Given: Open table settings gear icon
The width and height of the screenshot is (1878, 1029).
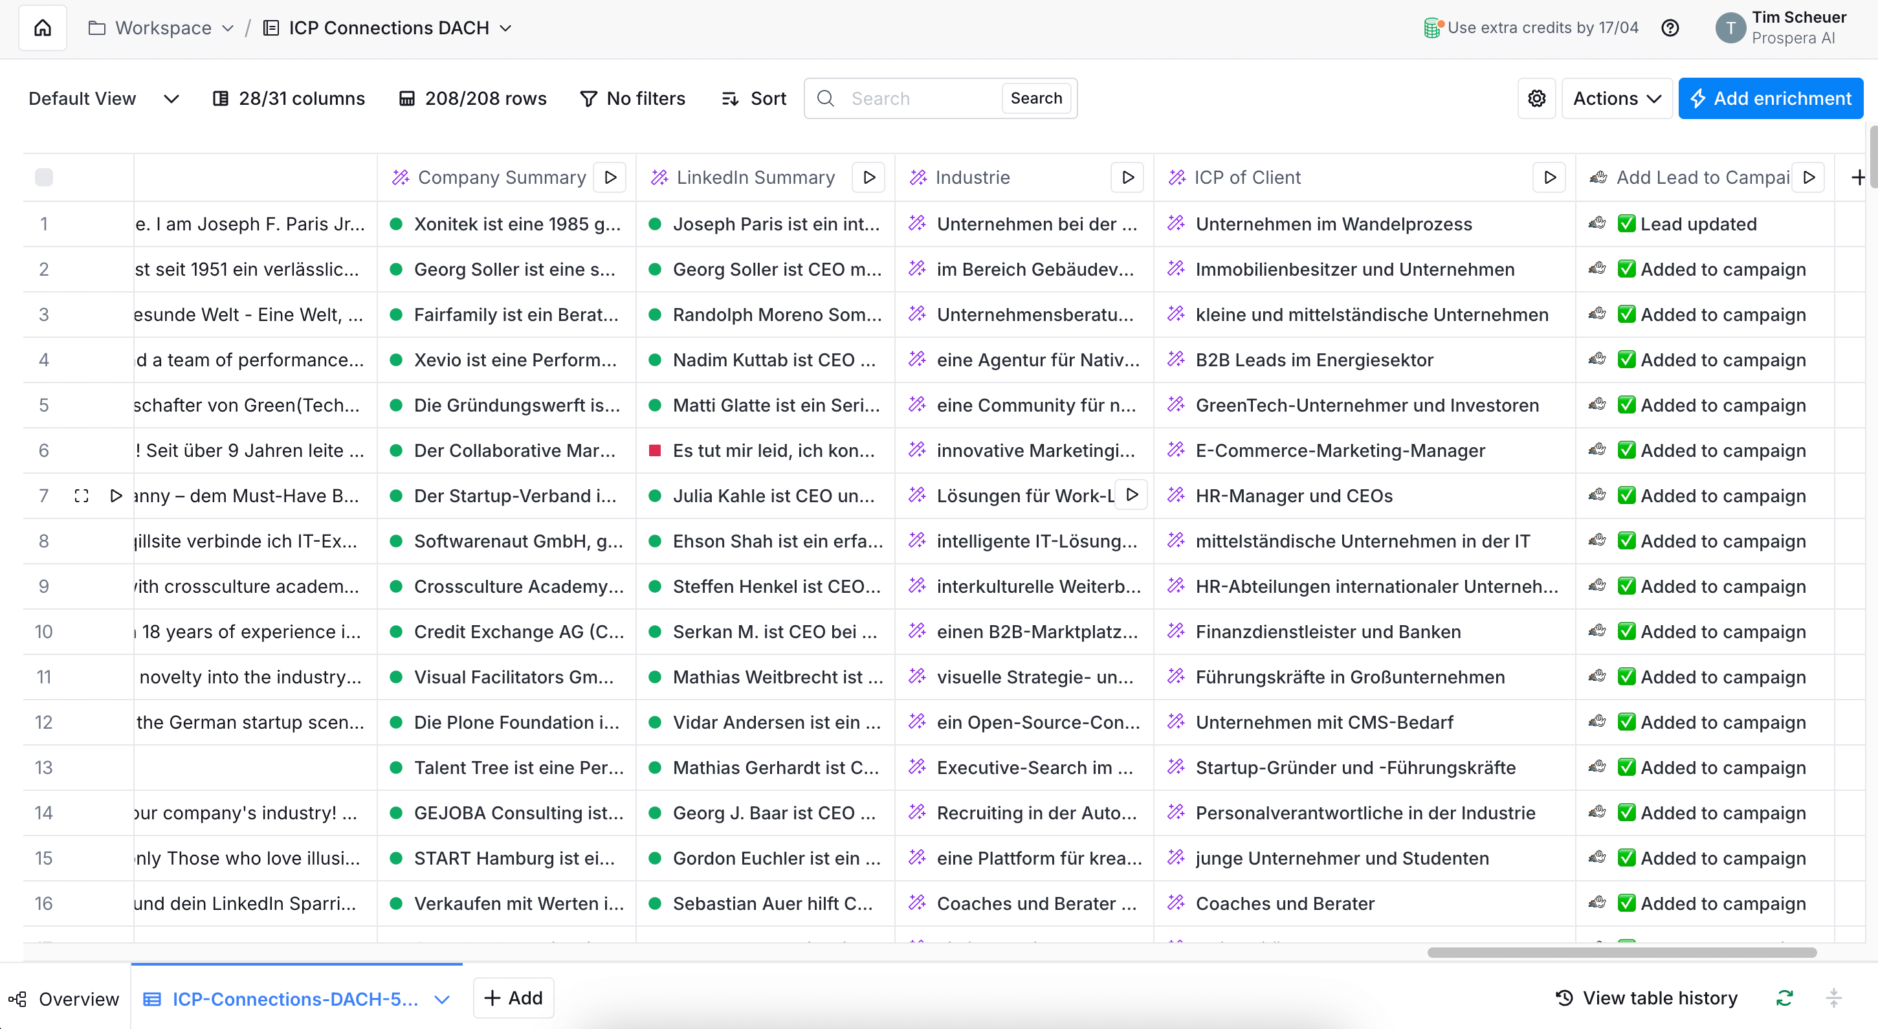Looking at the screenshot, I should 1537,98.
